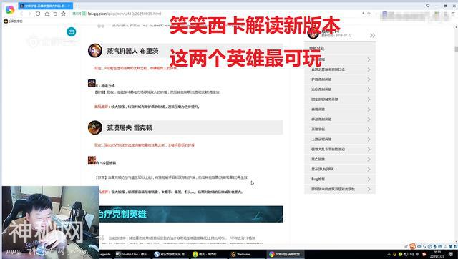Open the 治疗克制英雄 sidebar entry
Viewport: 458px width, 259px height.
click(340, 89)
